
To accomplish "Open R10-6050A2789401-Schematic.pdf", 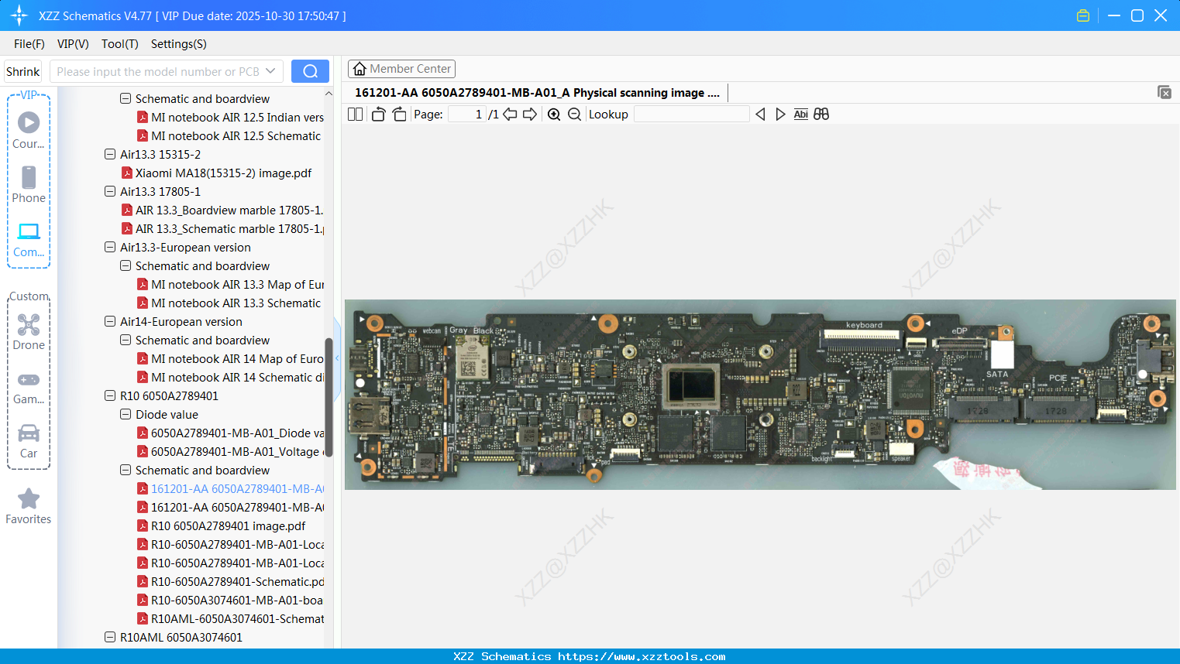I will tap(237, 581).
